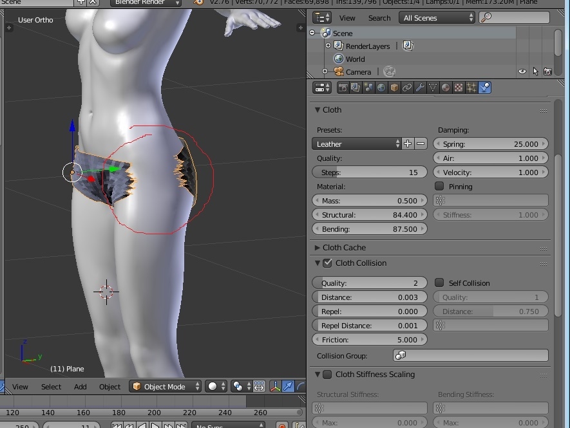Open the Render properties tab
This screenshot has height=428, width=570.
click(x=343, y=88)
